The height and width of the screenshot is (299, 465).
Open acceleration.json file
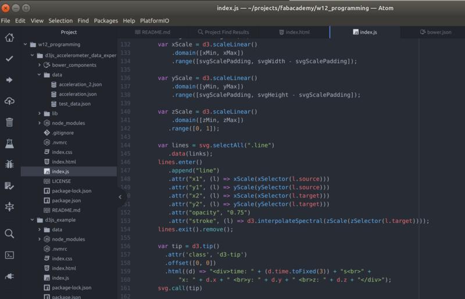tap(78, 94)
